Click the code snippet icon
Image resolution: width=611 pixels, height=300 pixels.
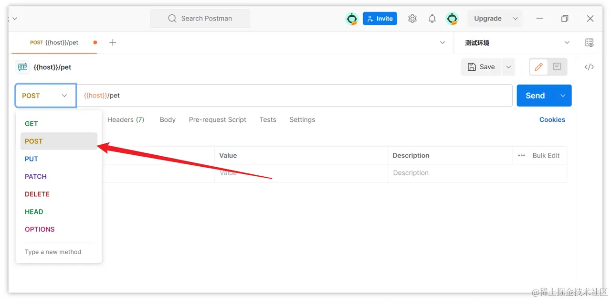[x=590, y=67]
